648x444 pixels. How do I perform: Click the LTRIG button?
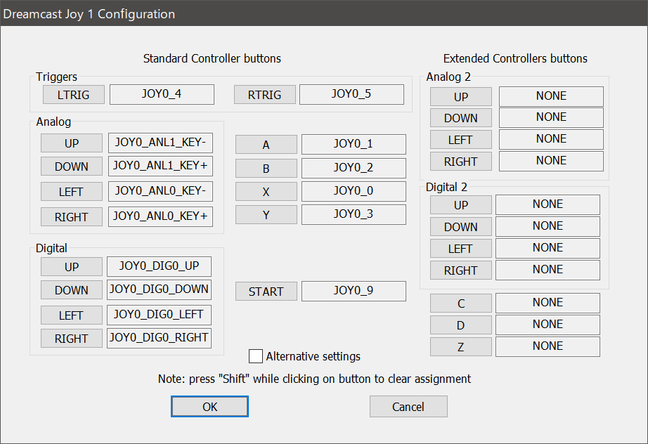coord(74,95)
